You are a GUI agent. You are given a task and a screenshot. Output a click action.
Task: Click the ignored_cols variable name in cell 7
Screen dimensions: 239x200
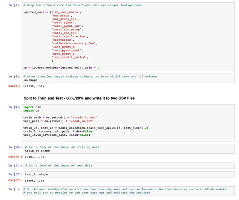(x=34, y=12)
